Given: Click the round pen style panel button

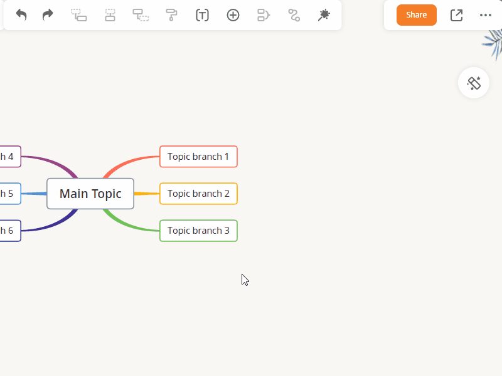Looking at the screenshot, I should 474,83.
